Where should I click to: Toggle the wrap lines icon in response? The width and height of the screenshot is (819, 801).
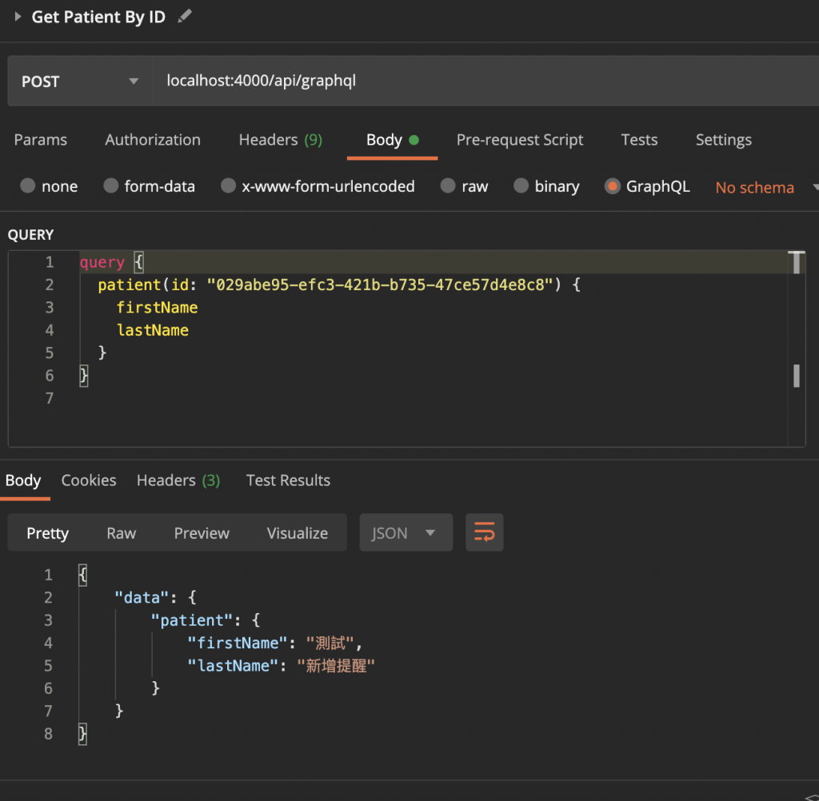pyautogui.click(x=484, y=532)
